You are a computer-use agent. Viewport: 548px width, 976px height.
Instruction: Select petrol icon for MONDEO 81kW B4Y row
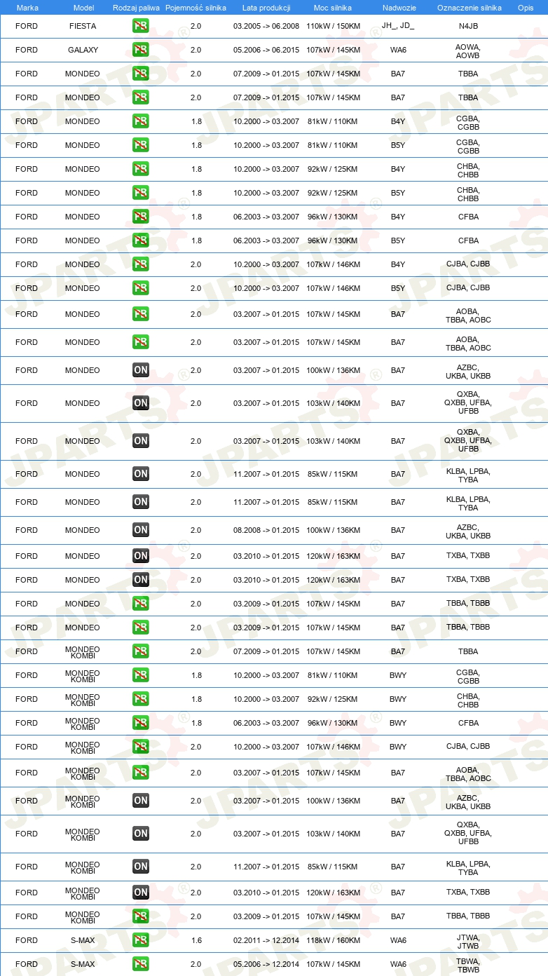click(x=141, y=121)
